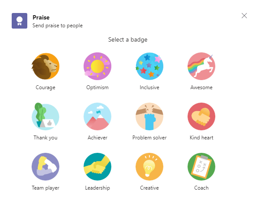Pick the Inclusive stars badge
This screenshot has height=213, width=256.
pyautogui.click(x=149, y=66)
